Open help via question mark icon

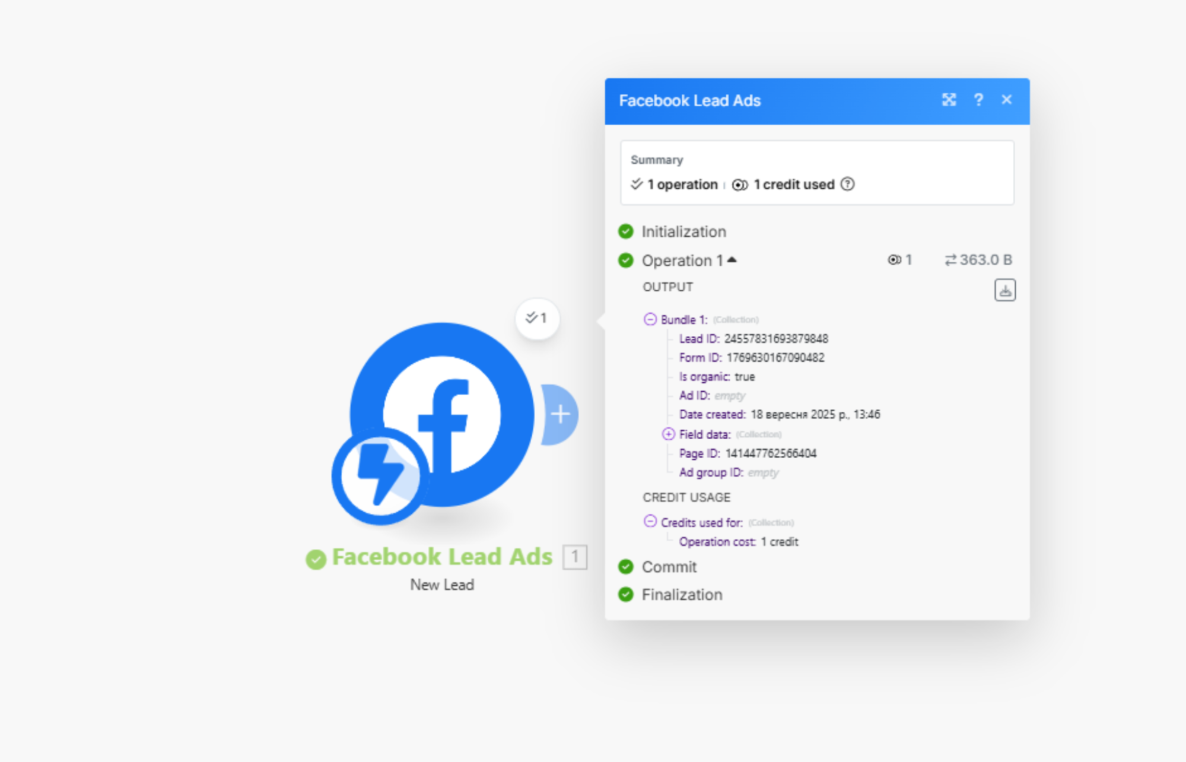click(978, 100)
